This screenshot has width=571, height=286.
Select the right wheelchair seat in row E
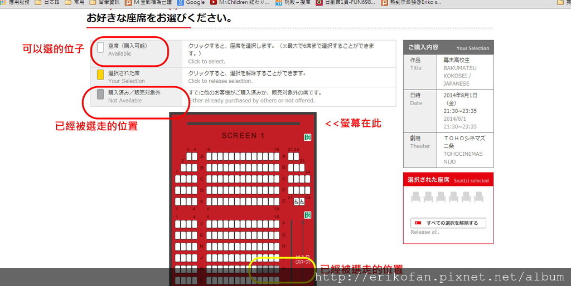point(302,201)
